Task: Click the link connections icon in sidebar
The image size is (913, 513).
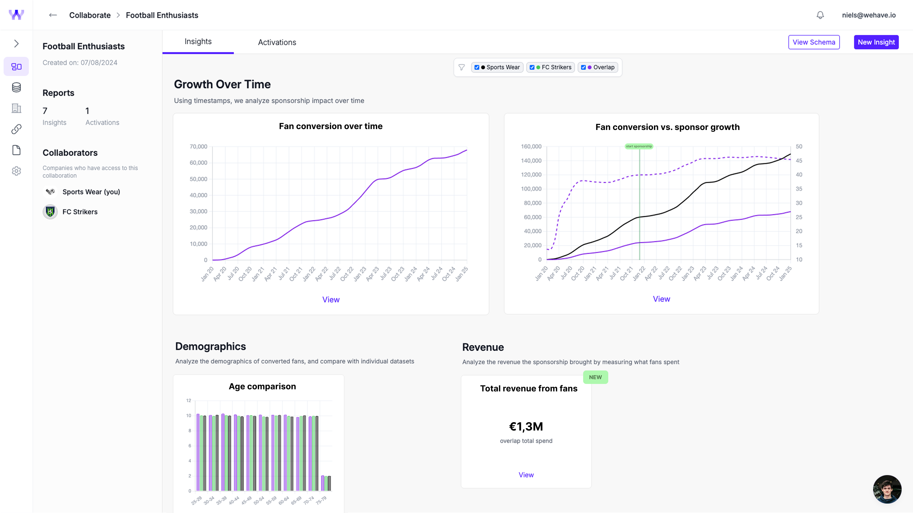Action: click(x=16, y=129)
